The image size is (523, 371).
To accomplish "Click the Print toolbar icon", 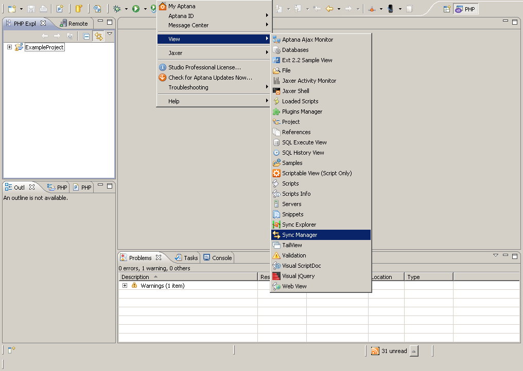I will 43,9.
